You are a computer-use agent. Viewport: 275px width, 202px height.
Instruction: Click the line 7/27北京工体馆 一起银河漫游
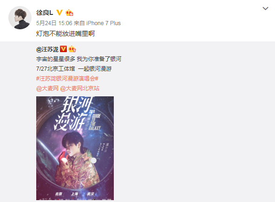tap(74, 69)
